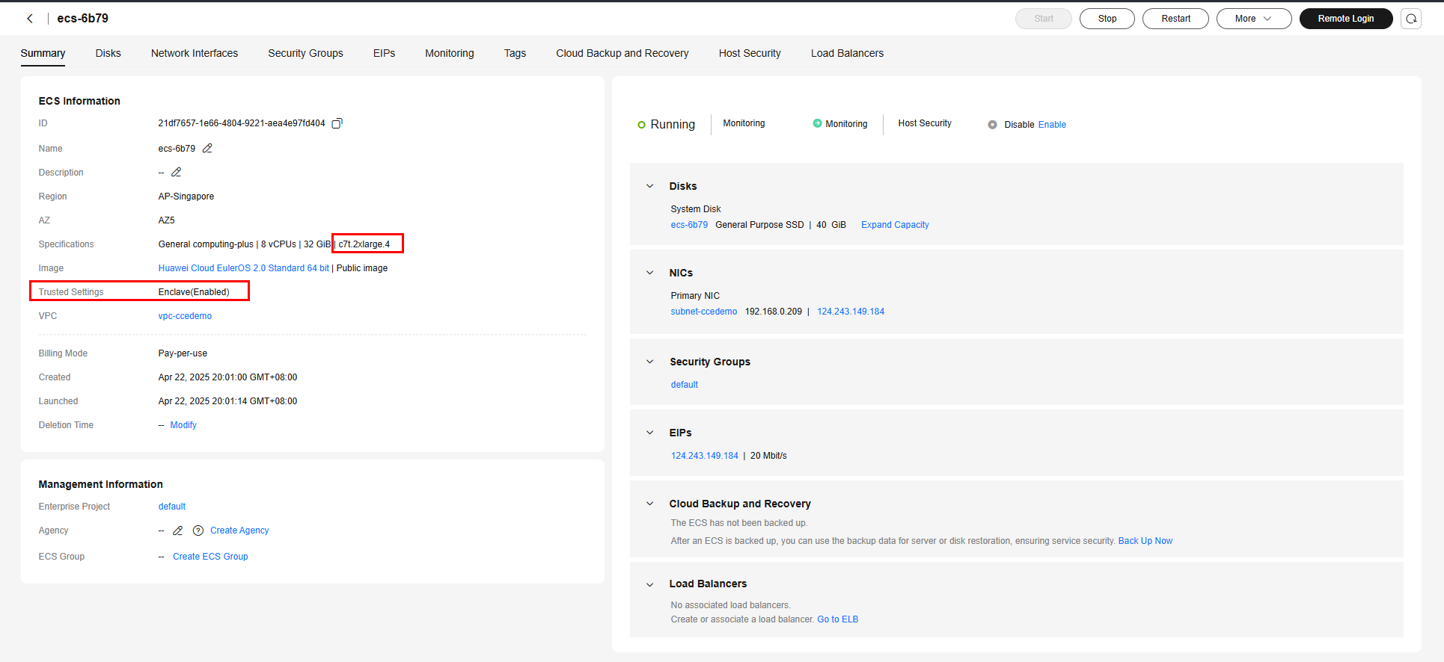This screenshot has width=1444, height=662.
Task: Switch to the Summary tab
Action: click(43, 53)
